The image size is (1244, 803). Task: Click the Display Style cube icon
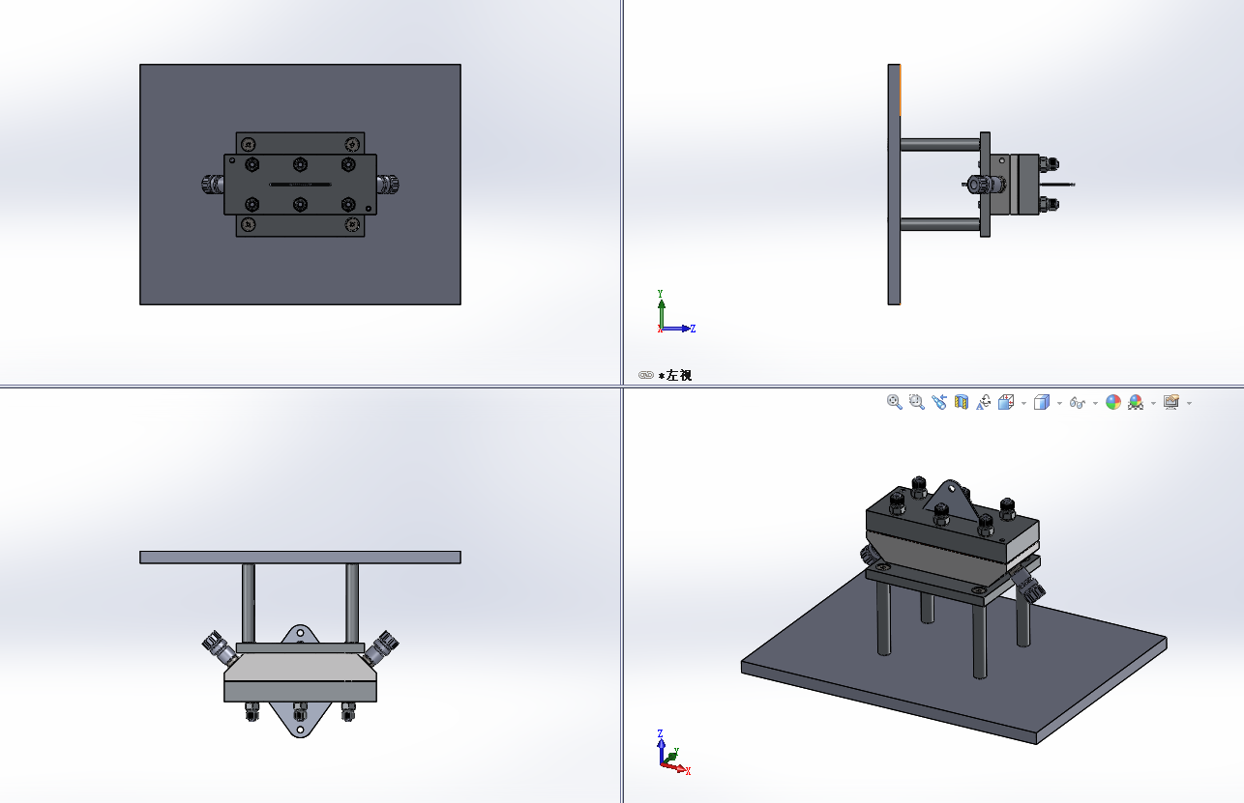click(x=1042, y=402)
